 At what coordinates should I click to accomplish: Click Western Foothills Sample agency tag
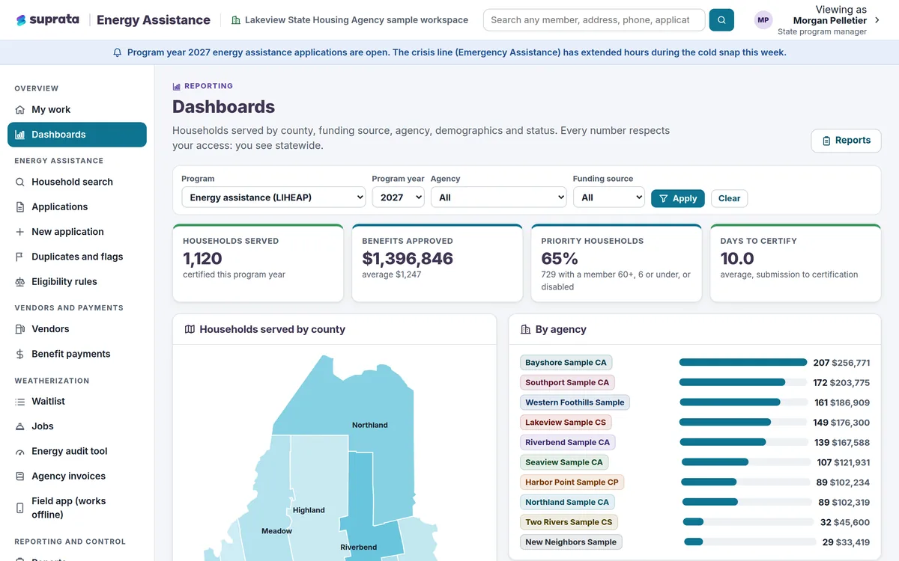[575, 402]
